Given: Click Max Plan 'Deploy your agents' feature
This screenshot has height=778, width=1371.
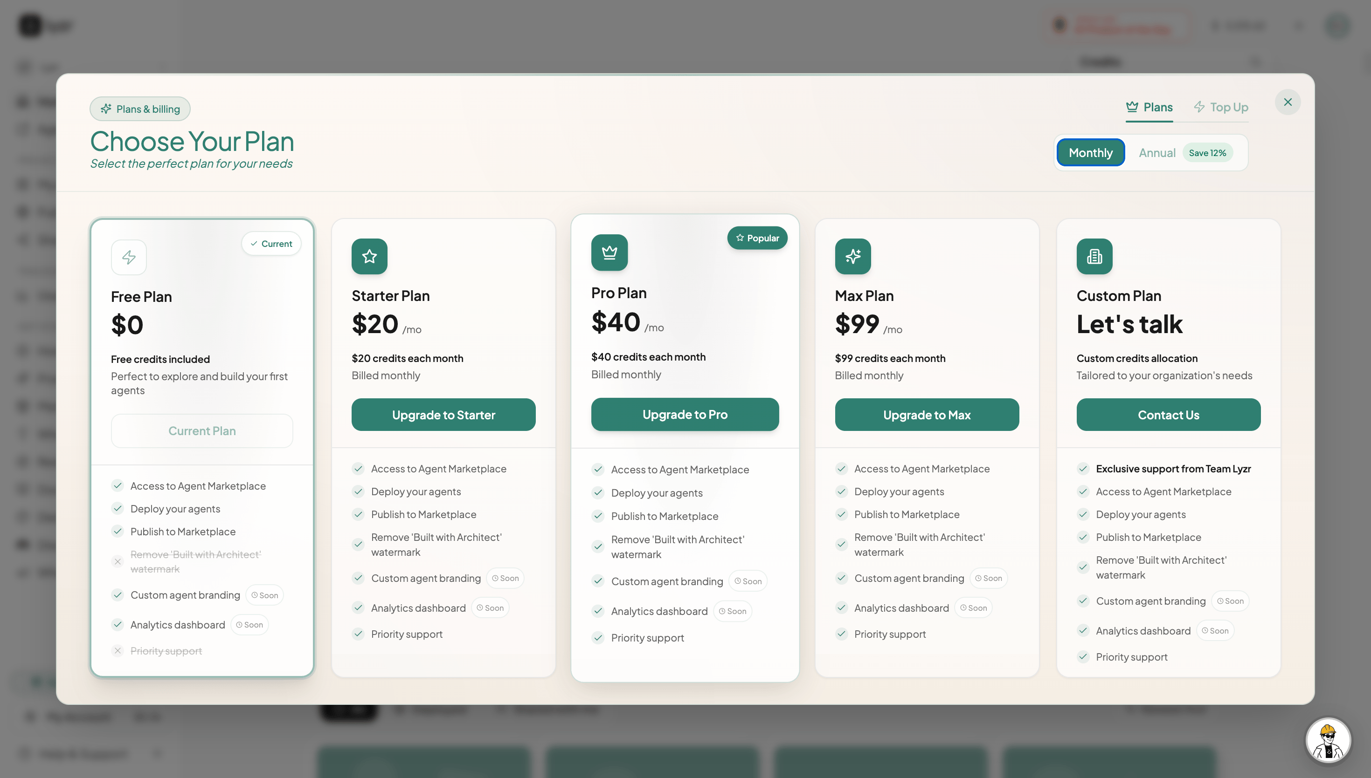Looking at the screenshot, I should point(899,491).
